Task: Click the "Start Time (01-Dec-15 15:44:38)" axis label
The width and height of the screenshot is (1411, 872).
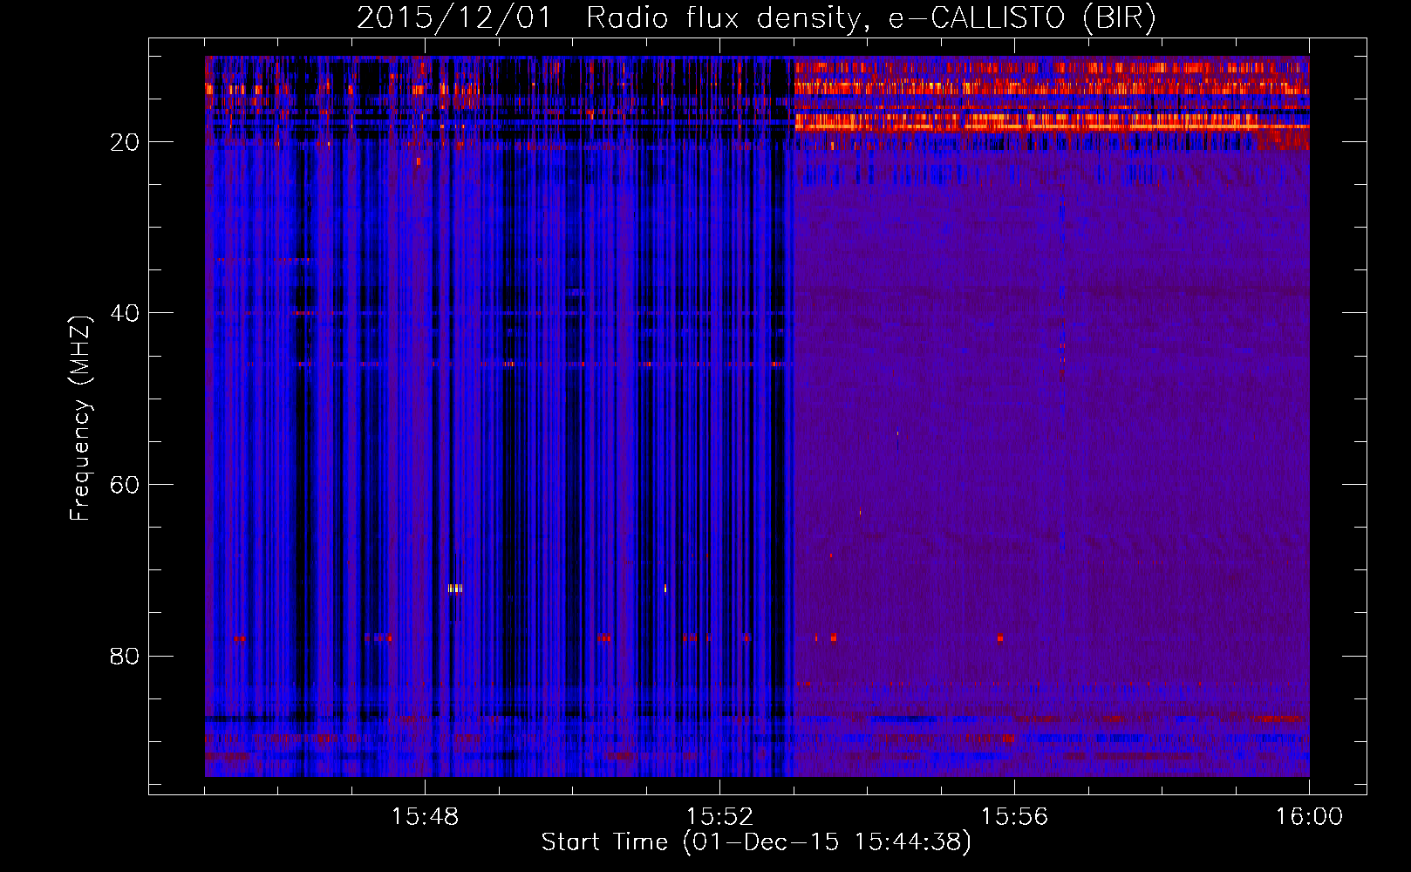Action: [x=756, y=842]
